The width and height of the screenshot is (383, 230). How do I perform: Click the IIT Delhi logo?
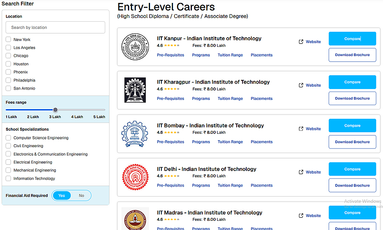point(135,177)
